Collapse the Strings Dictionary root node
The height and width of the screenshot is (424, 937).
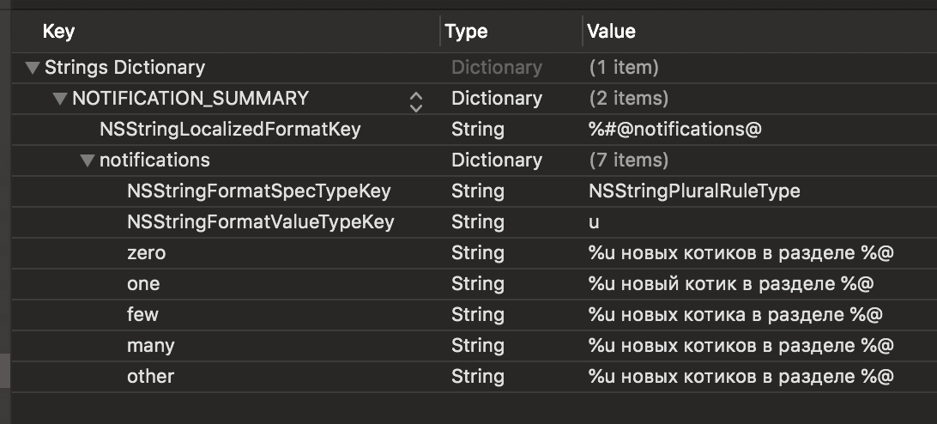(33, 68)
